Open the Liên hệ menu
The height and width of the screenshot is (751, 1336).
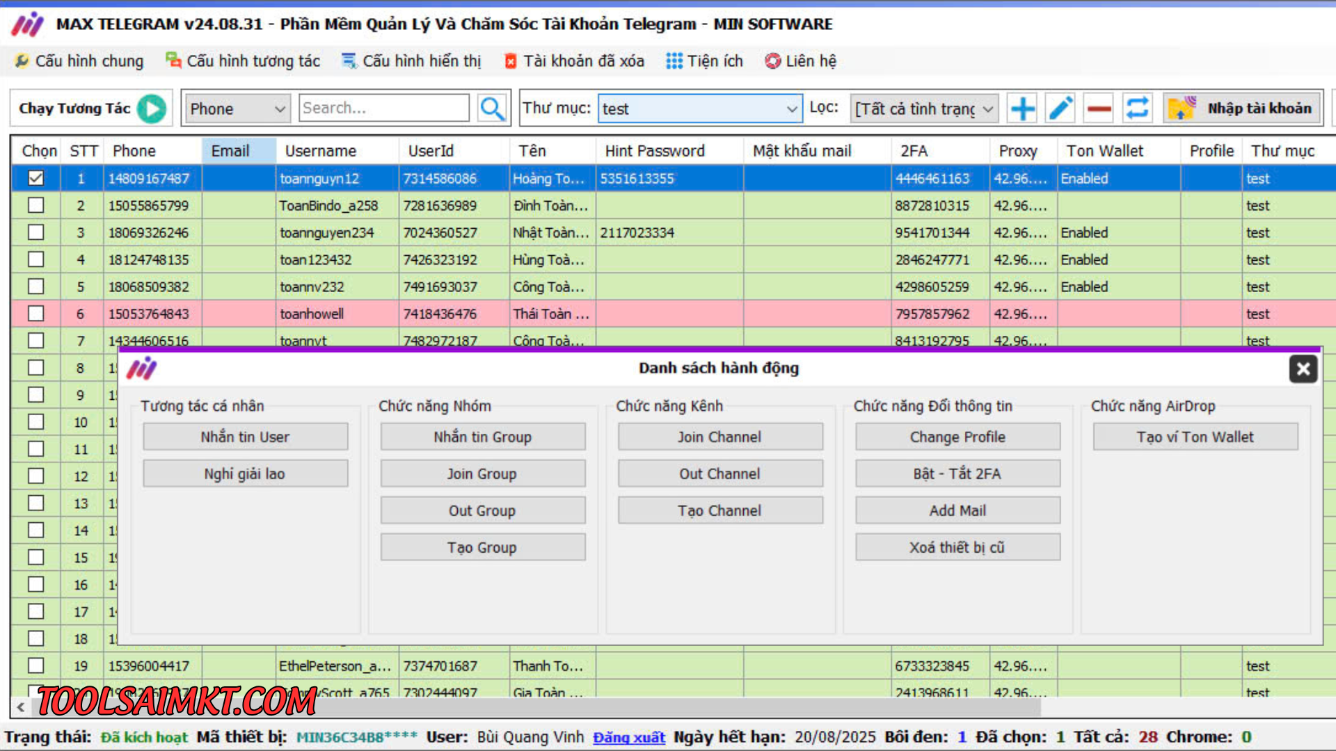coord(800,61)
